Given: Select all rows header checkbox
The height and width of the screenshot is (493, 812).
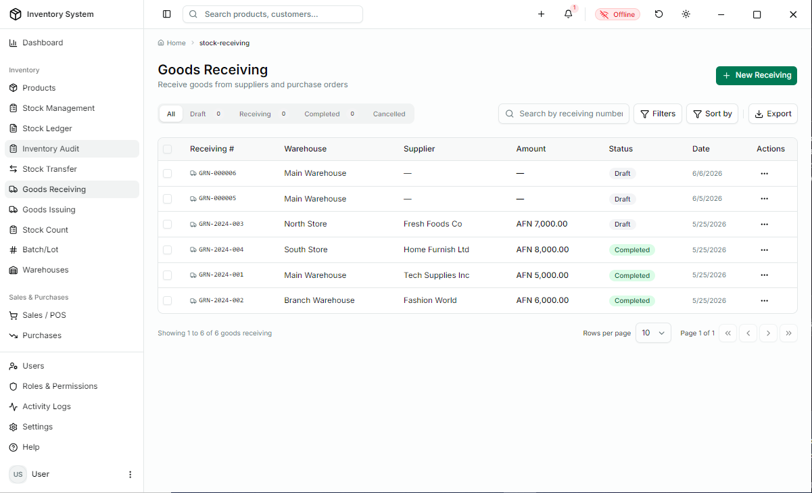Looking at the screenshot, I should point(168,149).
